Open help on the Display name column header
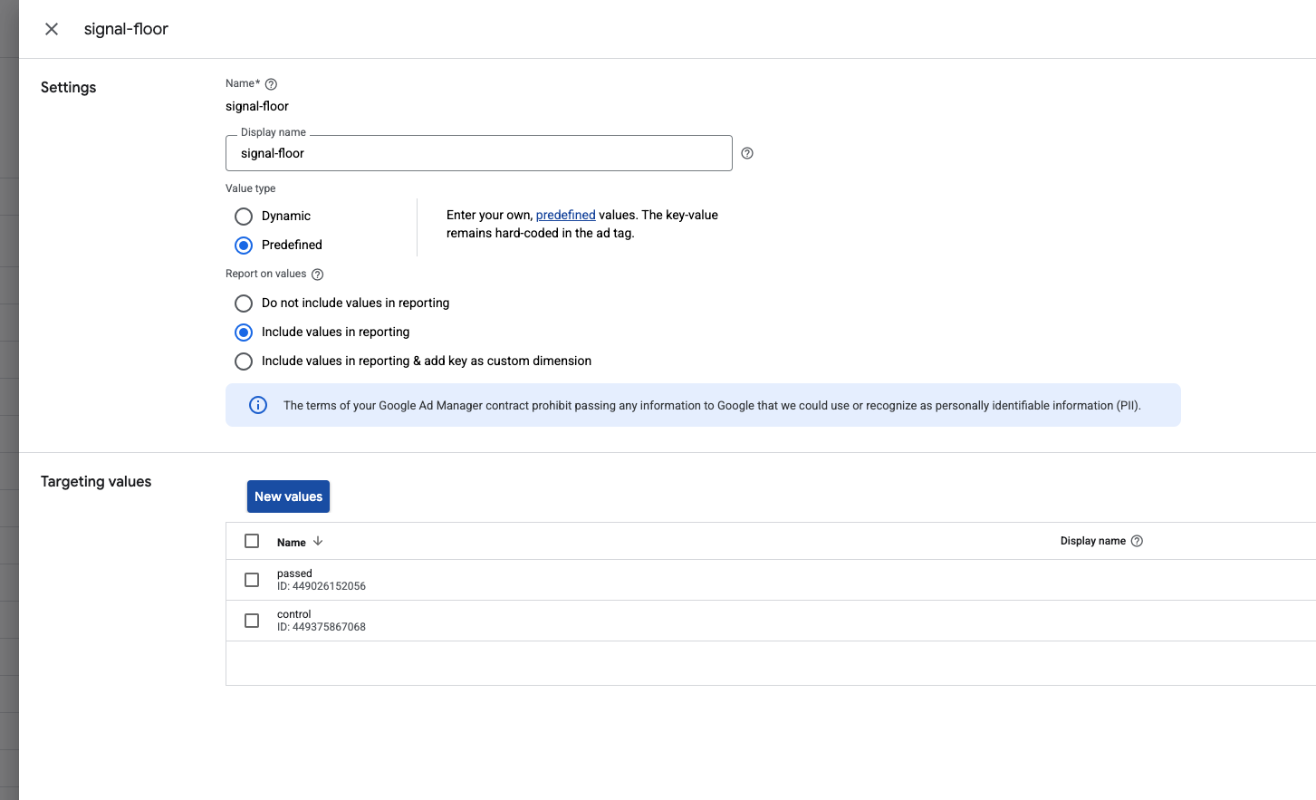Screen dimensions: 1316x800 tap(1137, 540)
